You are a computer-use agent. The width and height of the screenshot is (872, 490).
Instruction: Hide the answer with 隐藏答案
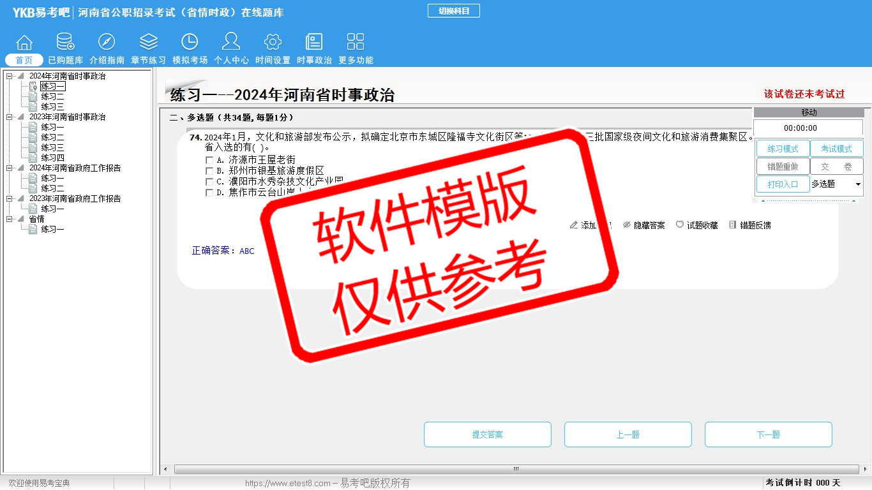[x=643, y=225]
